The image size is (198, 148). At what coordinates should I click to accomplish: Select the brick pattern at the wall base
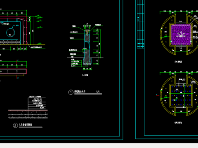click(x=10, y=42)
